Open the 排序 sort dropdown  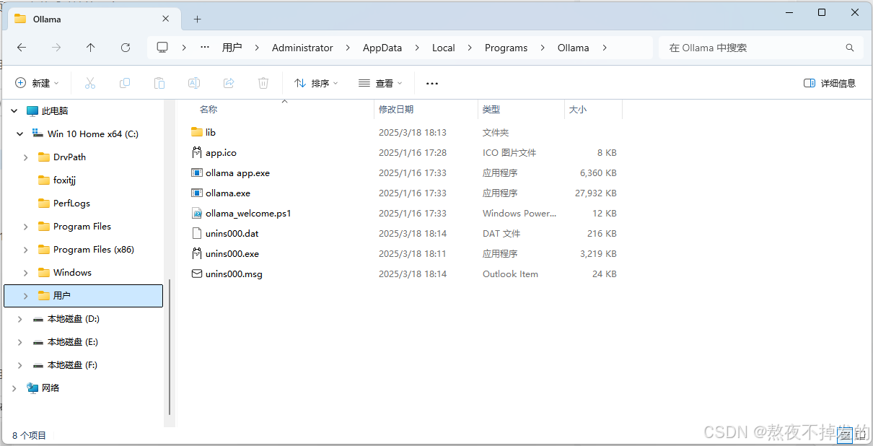[x=317, y=83]
